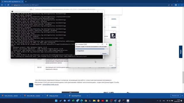The image size is (184, 103).
Task: Expand the form_910_00 download options chevron
Action: [x=20, y=96]
